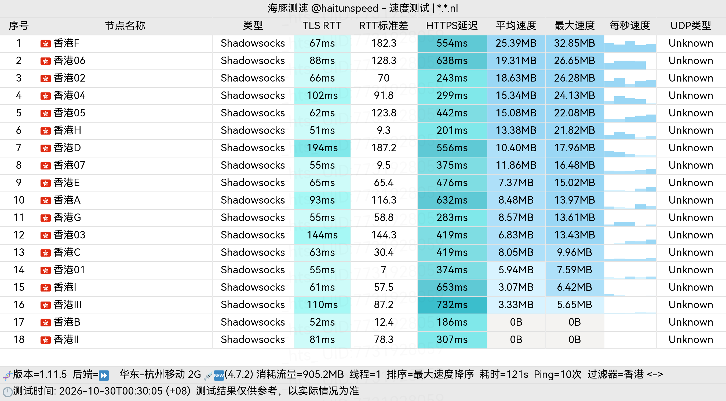Click the test timestamp 2026-10-30T00:30:05
Viewport: 726px width, 401px height.
click(x=111, y=391)
